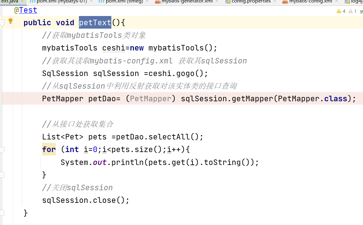Click the yellow warning indicator showing 4
Viewport: 363px width, 225px height.
point(341,11)
